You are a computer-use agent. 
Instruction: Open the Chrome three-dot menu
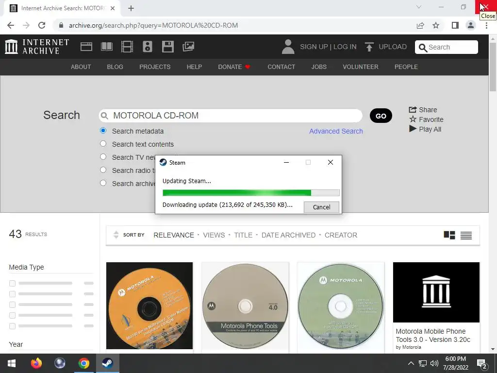(486, 25)
